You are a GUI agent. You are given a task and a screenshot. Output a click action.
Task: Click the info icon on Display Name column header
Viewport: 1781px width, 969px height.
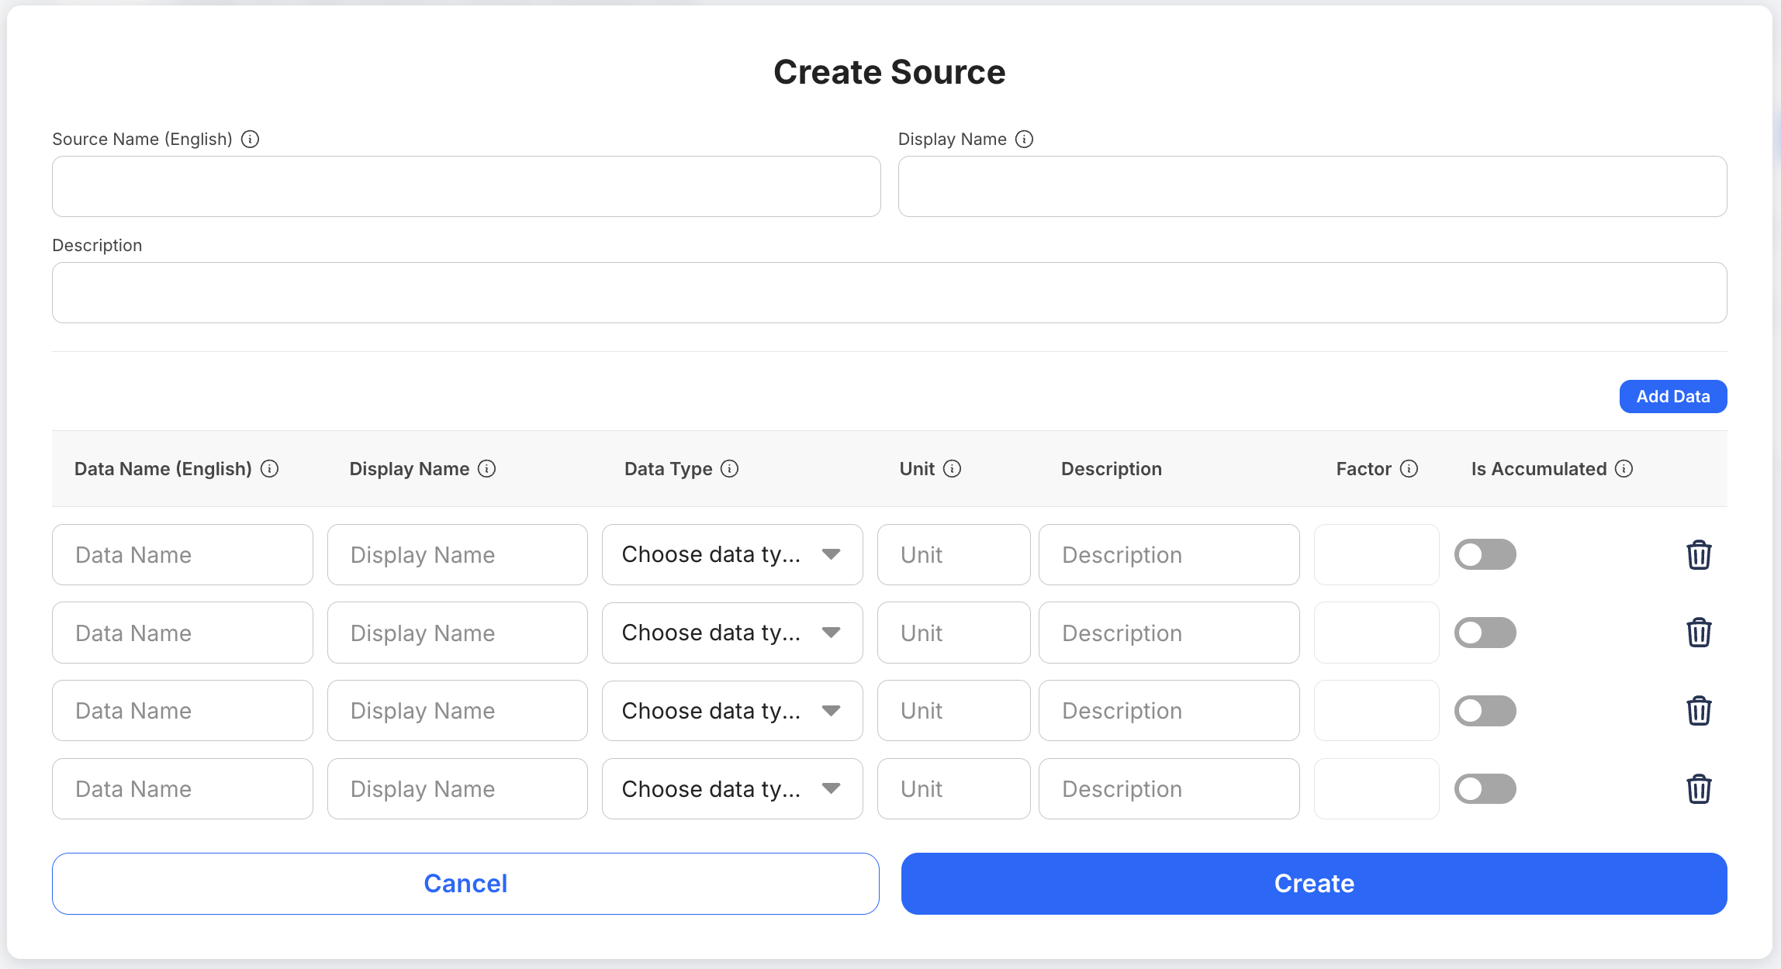point(487,468)
